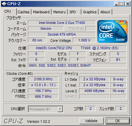Expand the Processor #1 dropdown arrow

pos(60,109)
